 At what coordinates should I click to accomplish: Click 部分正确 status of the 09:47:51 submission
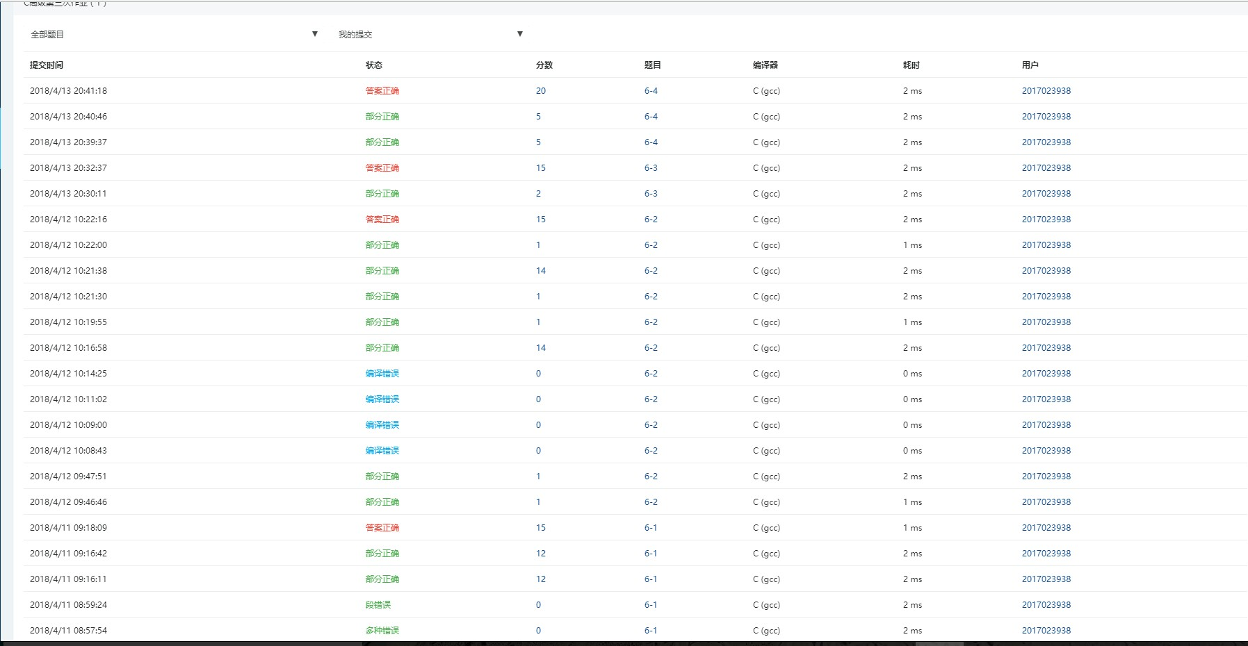coord(382,477)
